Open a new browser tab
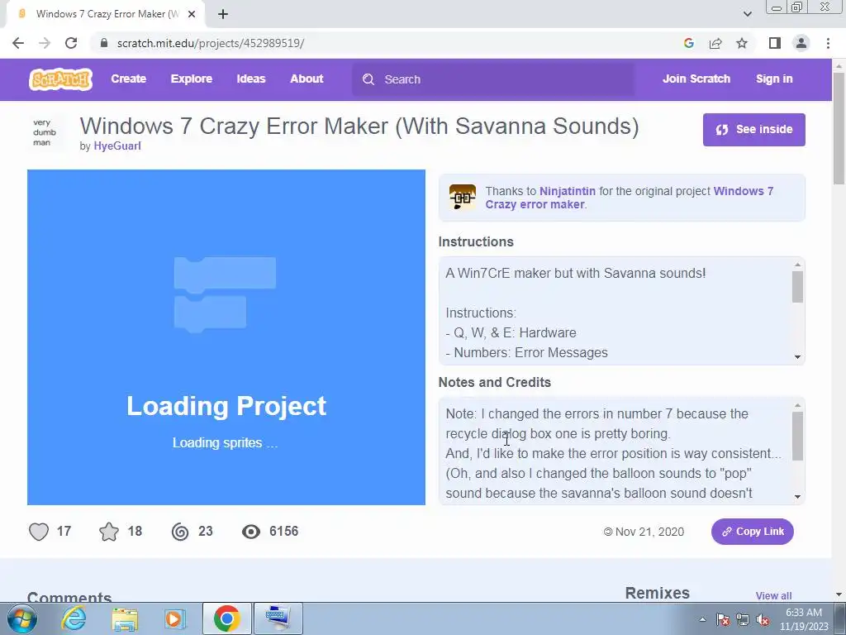This screenshot has height=635, width=846. point(223,14)
